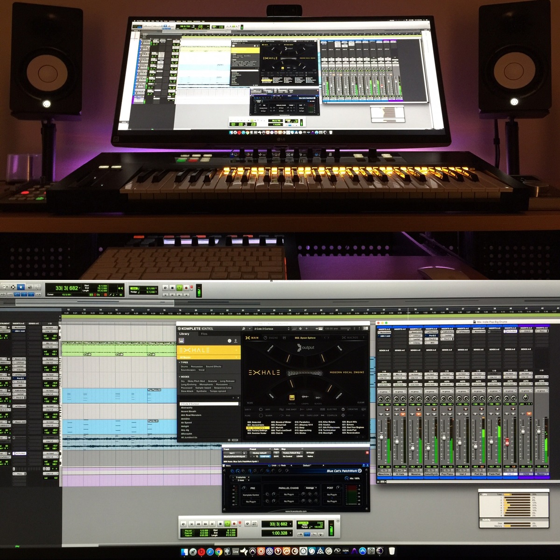560x560 pixels.
Task: Load next PatchWork preset arrow
Action: coord(323,465)
